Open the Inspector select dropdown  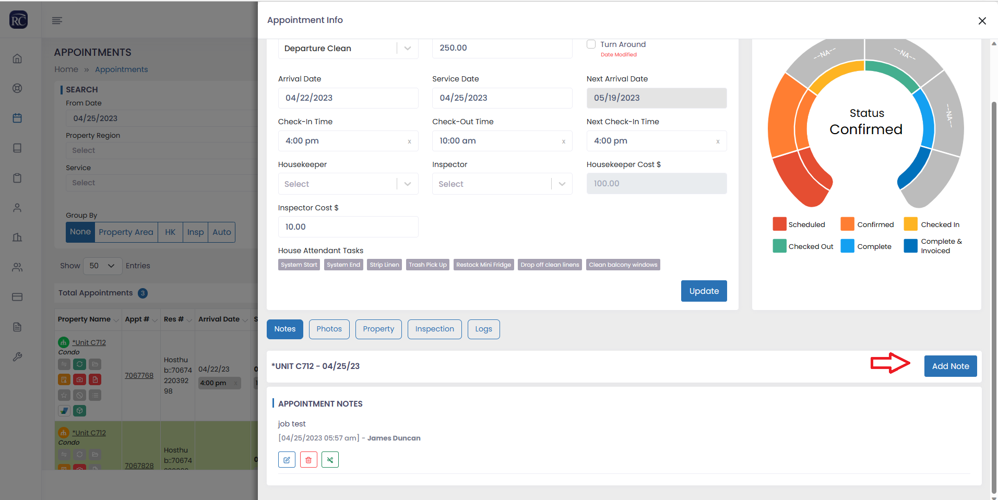(x=502, y=184)
